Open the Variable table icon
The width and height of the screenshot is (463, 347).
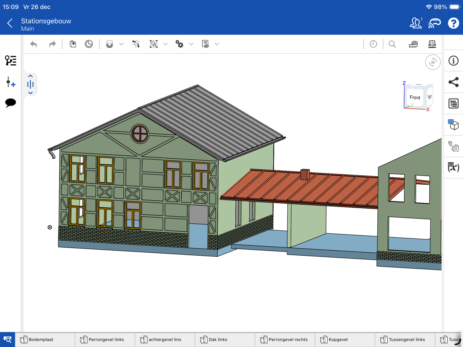453,167
